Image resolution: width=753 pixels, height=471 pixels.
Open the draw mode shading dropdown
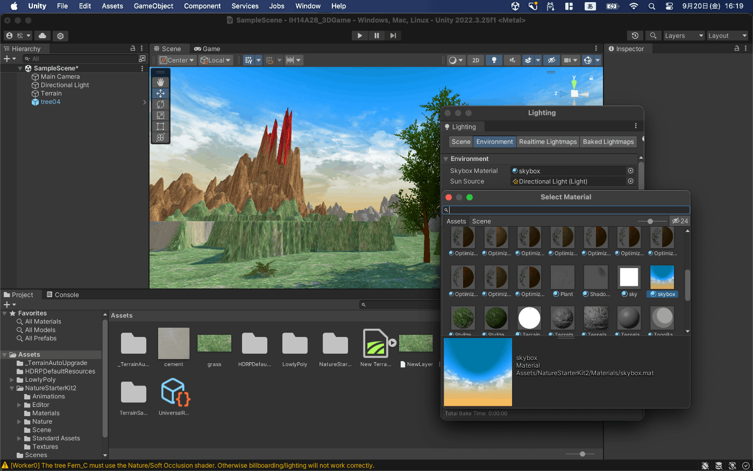[x=456, y=60]
